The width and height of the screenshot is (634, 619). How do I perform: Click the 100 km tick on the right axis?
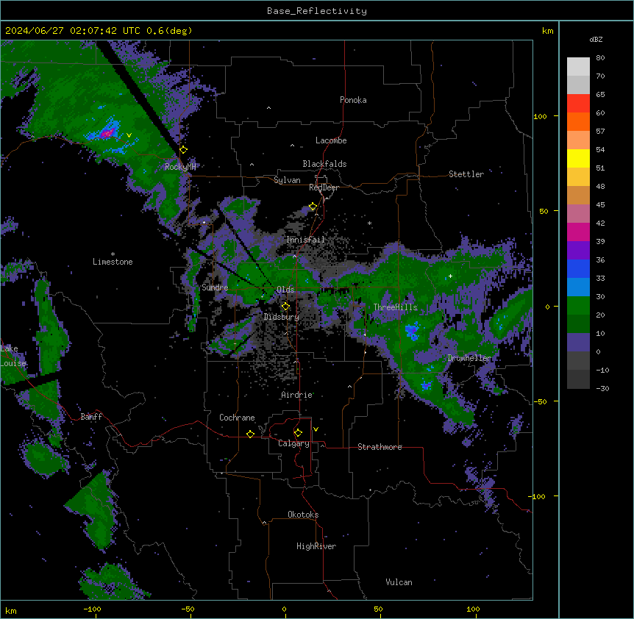(x=540, y=116)
